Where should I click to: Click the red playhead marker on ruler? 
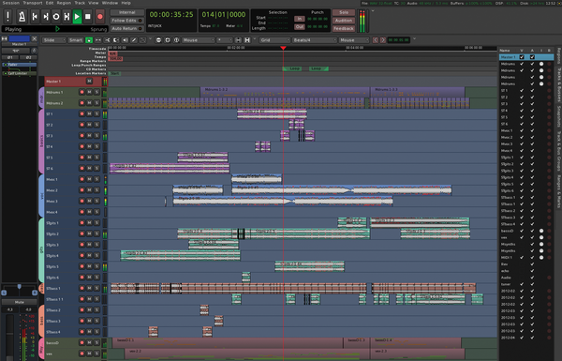coord(283,48)
